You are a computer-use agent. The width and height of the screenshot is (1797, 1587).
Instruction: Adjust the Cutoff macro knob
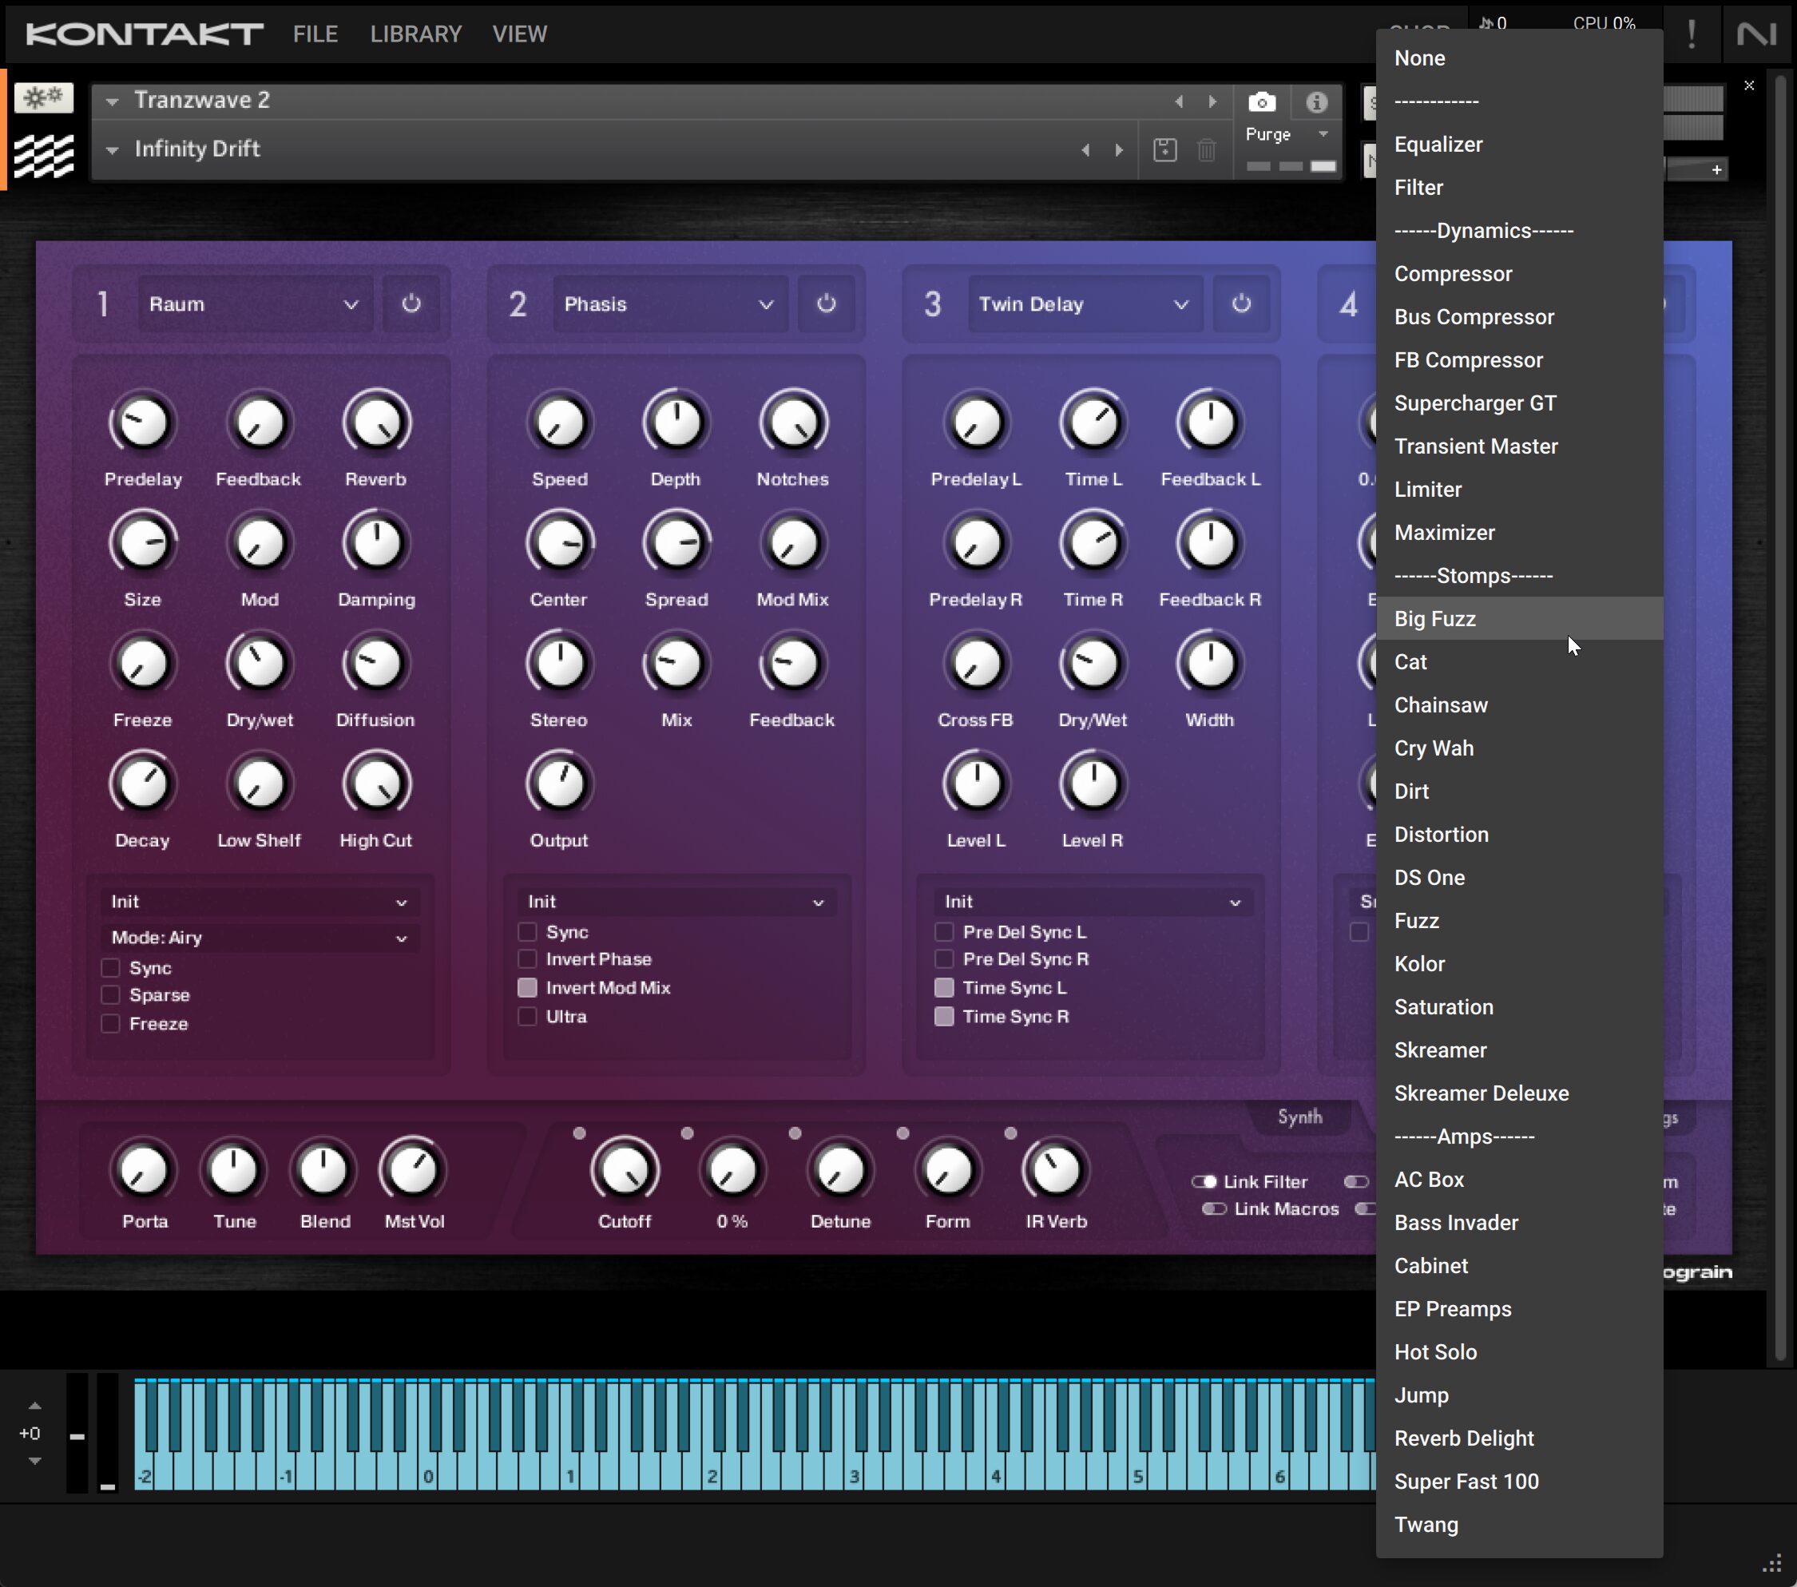pos(625,1169)
